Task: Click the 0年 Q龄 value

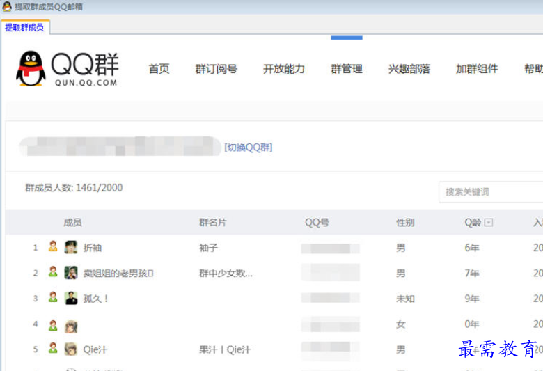Action: pos(472,324)
